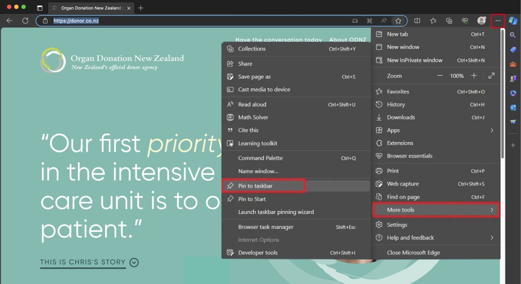Viewport: 521px width, 284px height.
Task: Enter full screen via the zoom expand icon
Action: coord(491,76)
